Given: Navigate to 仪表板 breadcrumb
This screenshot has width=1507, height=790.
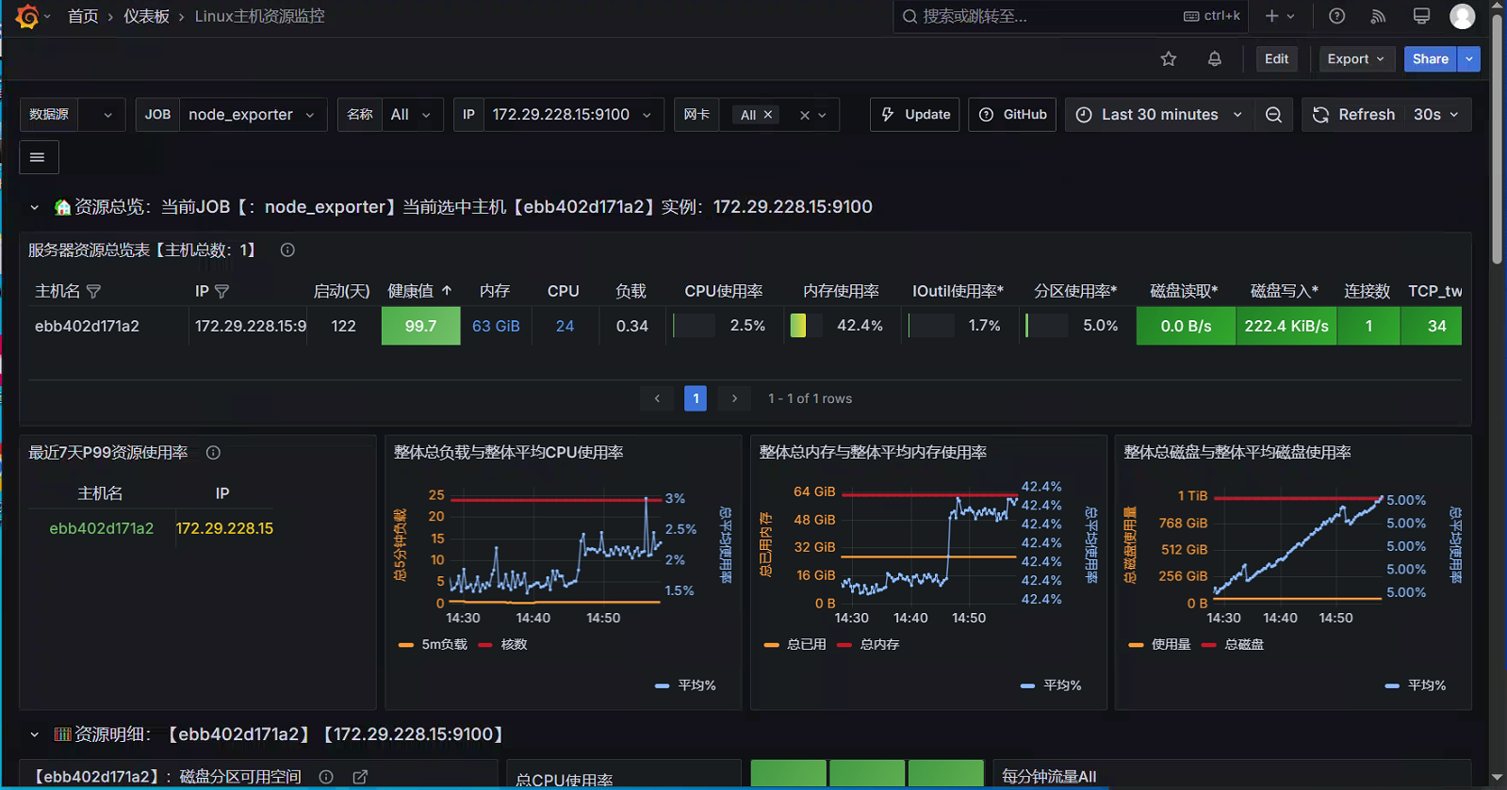Looking at the screenshot, I should click(x=146, y=16).
